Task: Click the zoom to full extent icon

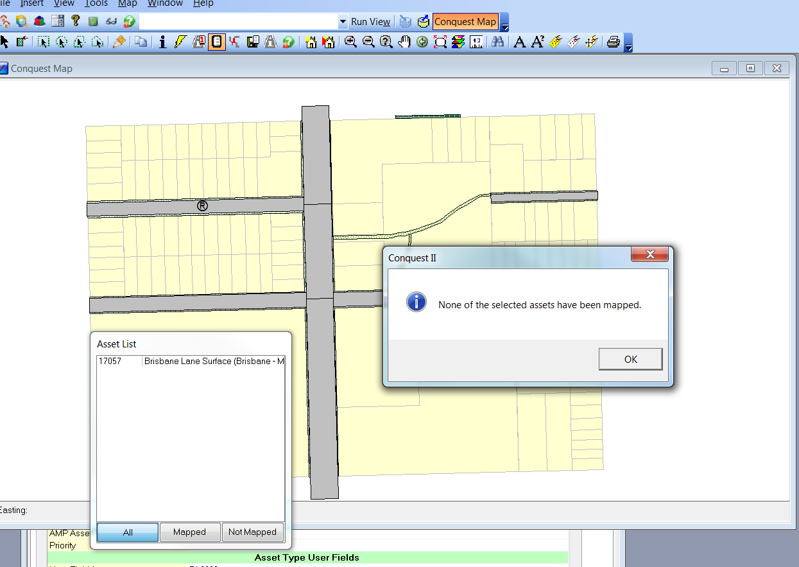Action: click(x=440, y=42)
